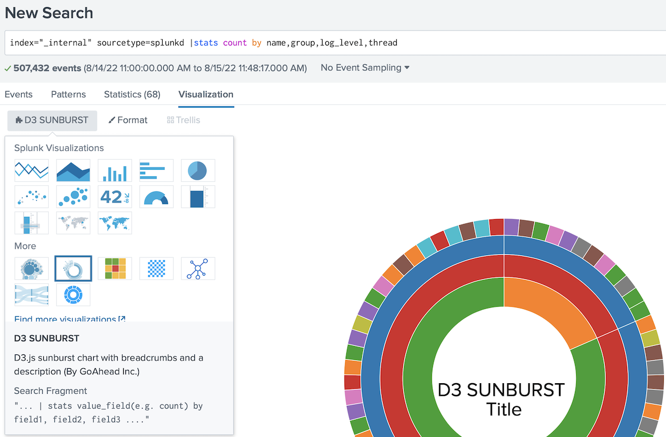Select the Line Chart visualization
Image resolution: width=666 pixels, height=437 pixels.
pos(32,170)
